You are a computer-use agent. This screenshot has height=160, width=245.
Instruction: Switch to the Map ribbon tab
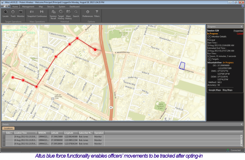click(x=41, y=7)
